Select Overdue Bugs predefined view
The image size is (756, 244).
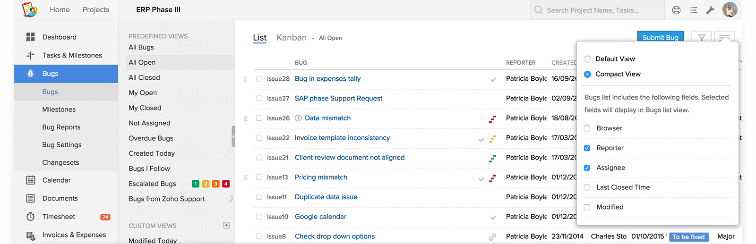click(151, 138)
